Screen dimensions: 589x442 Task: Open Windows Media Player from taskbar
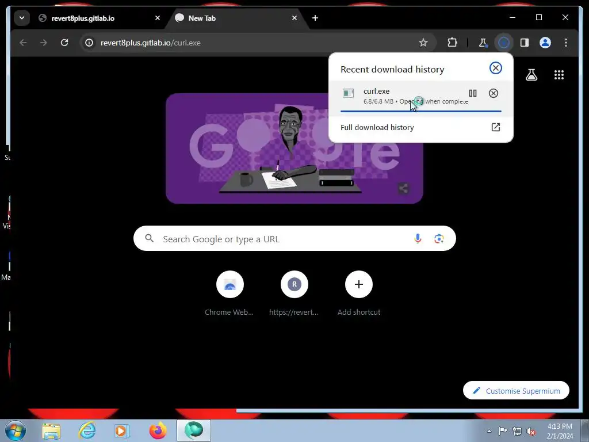(x=122, y=430)
